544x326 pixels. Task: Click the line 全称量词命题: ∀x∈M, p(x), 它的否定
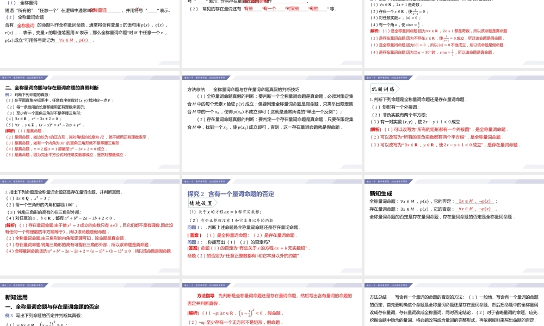click(434, 201)
